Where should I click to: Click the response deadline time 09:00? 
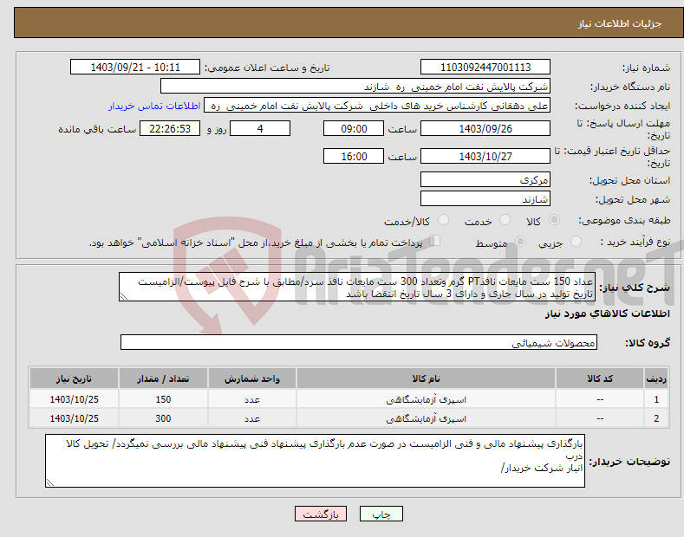click(354, 128)
